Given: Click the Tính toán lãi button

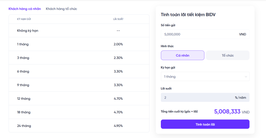Looking at the screenshot, I should 205,124.
